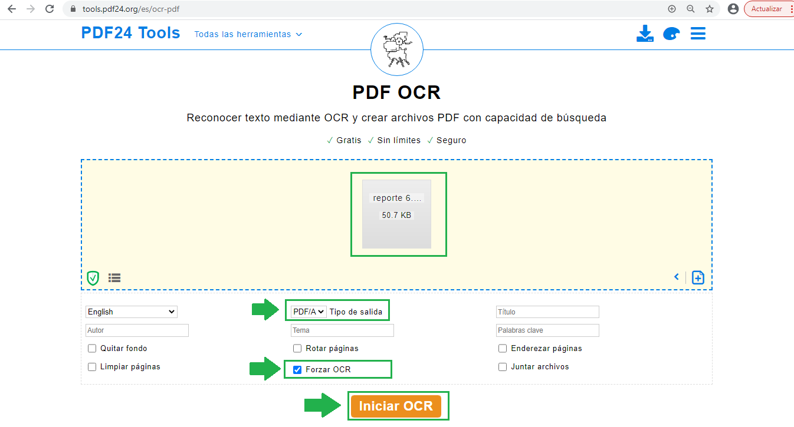Click the add file icon
Viewport: 794px width, 427px height.
(698, 277)
